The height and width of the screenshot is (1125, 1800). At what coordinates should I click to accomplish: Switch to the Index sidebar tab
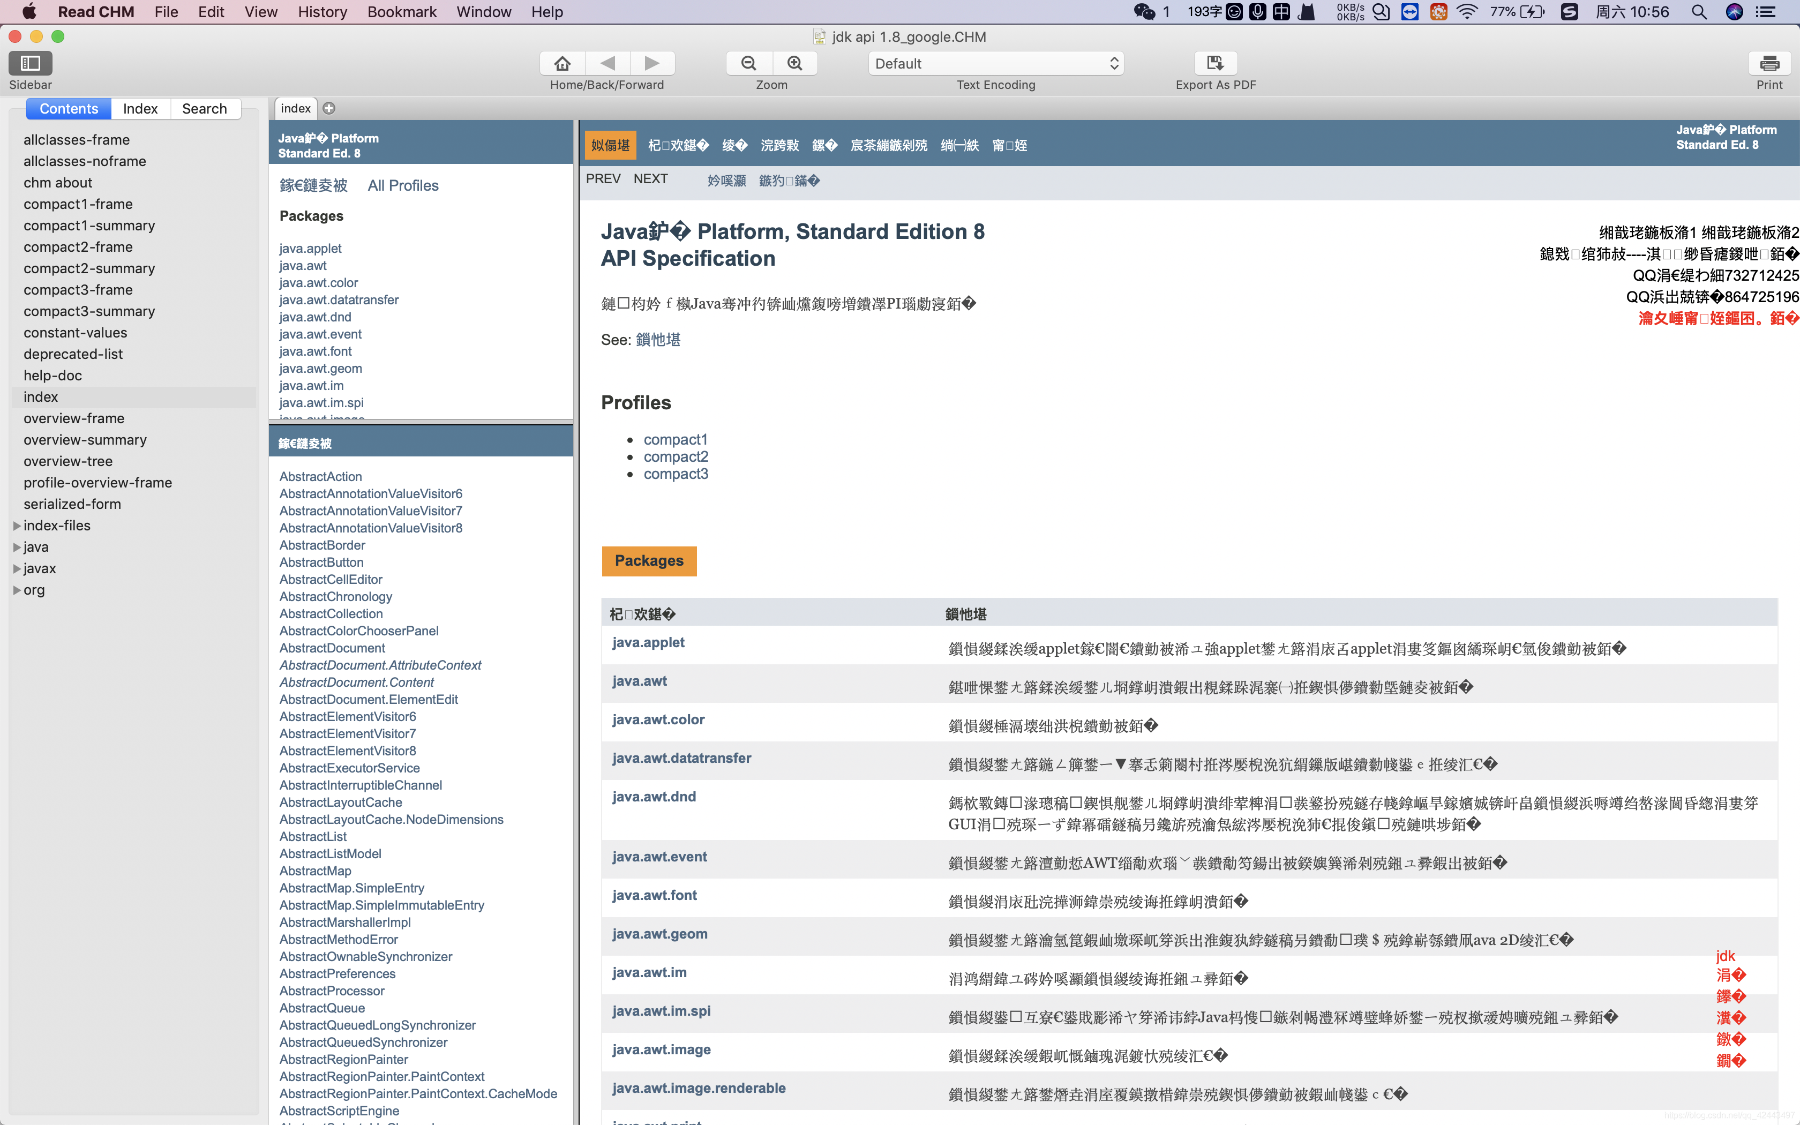pos(140,109)
